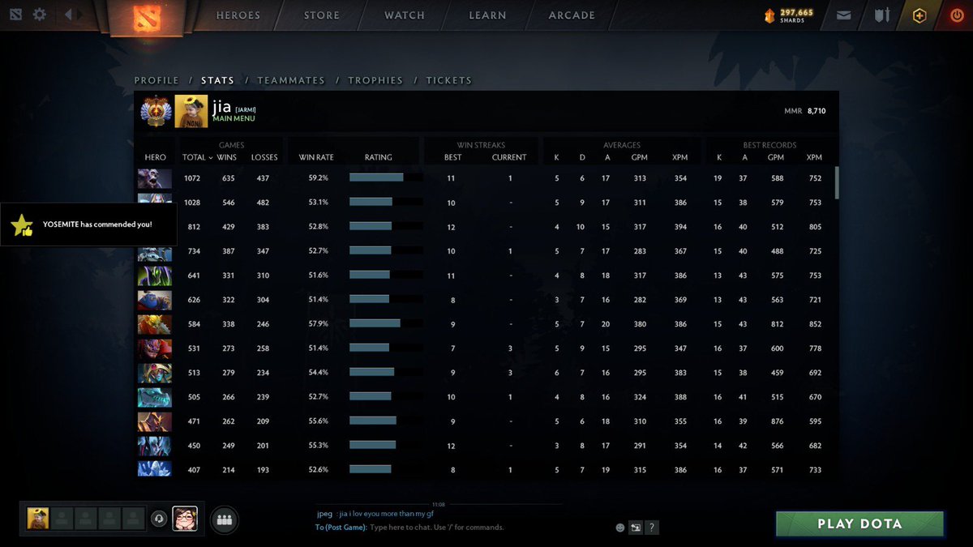Open the emoticon smiley in chat
Screen dimensions: 973x547
pos(620,528)
